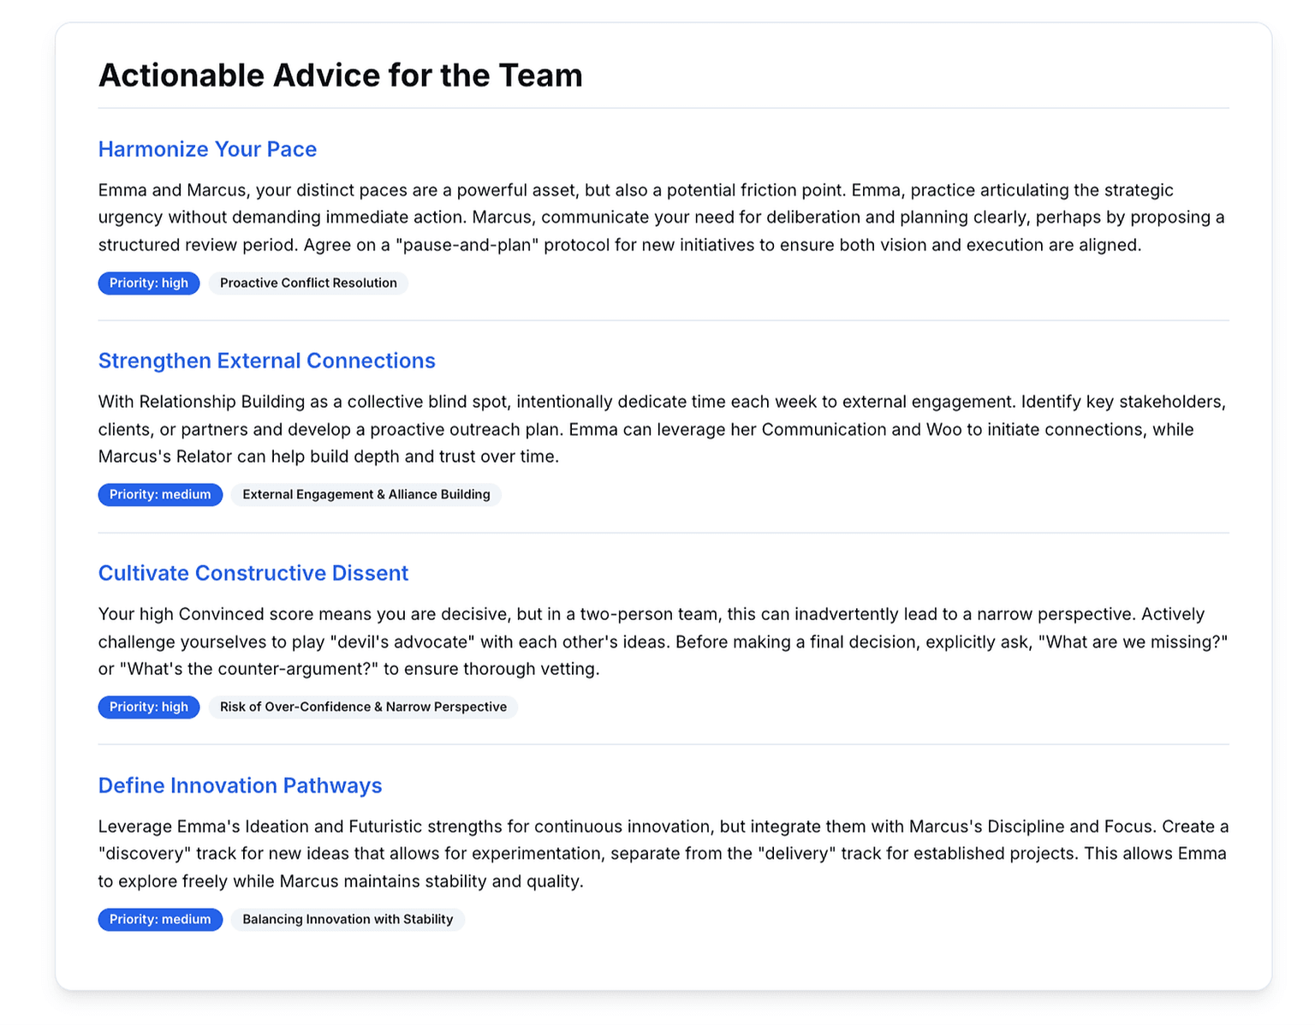Click Priority: medium badge under Define Innovation Pathways
The height and width of the screenshot is (1026, 1315).
[x=160, y=919]
